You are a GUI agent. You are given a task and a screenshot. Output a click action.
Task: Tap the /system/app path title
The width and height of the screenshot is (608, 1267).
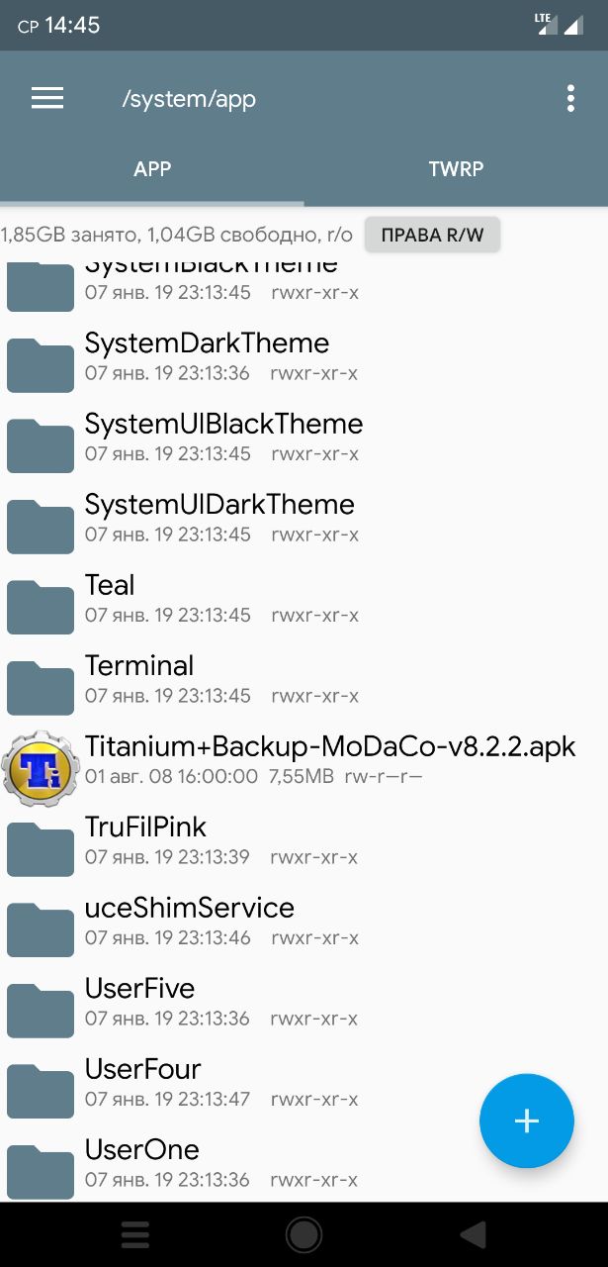(189, 99)
